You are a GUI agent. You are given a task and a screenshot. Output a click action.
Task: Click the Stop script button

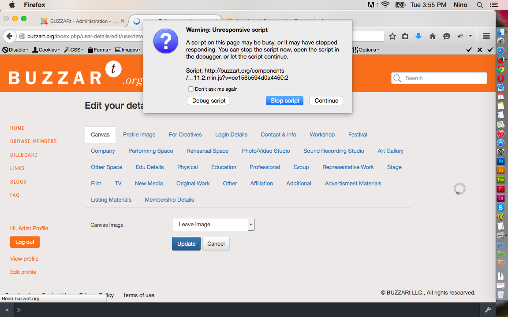(285, 100)
